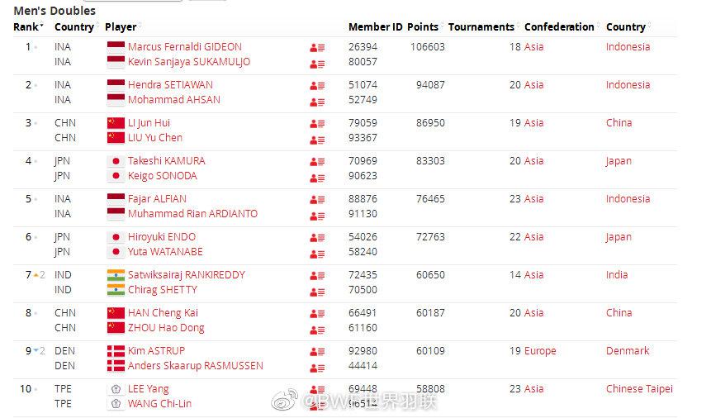Open LIU Yu Chen's profile card icon
The image size is (711, 418).
[x=317, y=140]
